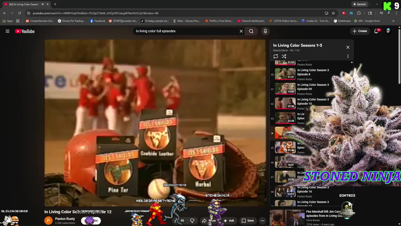Go to YouTube home via logo
The width and height of the screenshot is (401, 226).
tap(25, 31)
